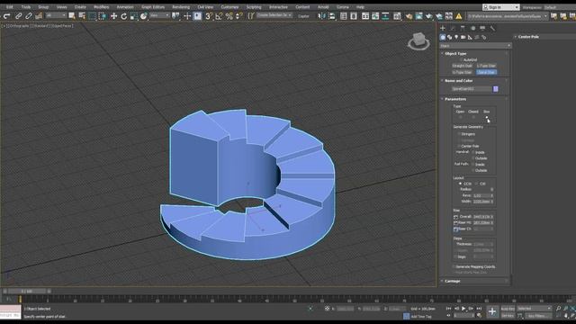Click Select and Place tool
576x324 pixels.
[144, 16]
